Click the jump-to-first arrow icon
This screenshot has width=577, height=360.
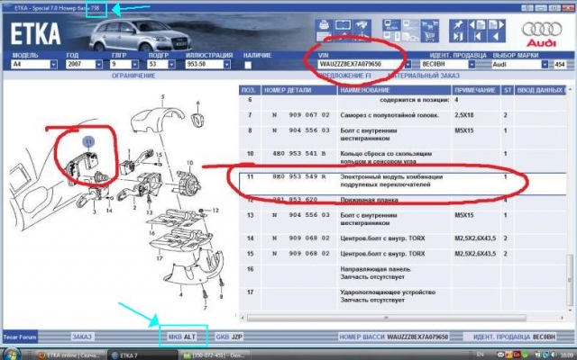[x=477, y=36]
